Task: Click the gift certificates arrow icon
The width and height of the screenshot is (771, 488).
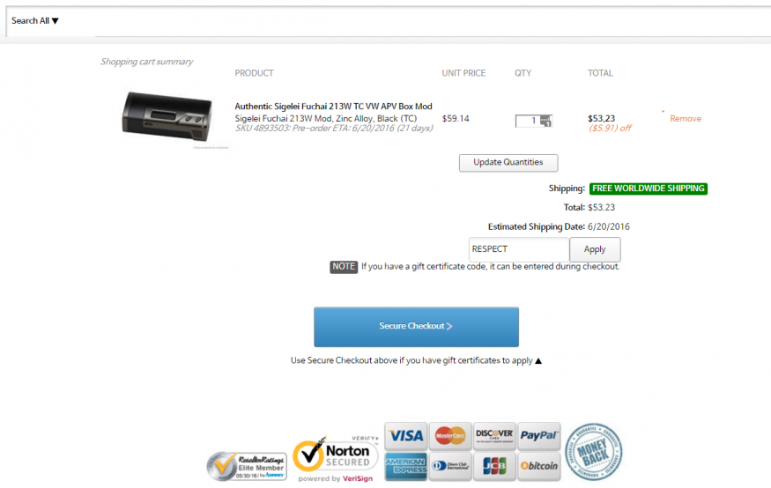Action: coord(538,361)
